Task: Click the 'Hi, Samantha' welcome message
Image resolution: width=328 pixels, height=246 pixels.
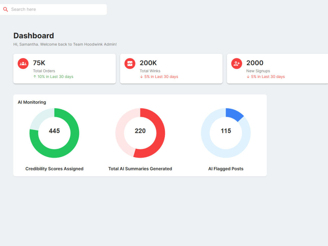Action: point(65,44)
